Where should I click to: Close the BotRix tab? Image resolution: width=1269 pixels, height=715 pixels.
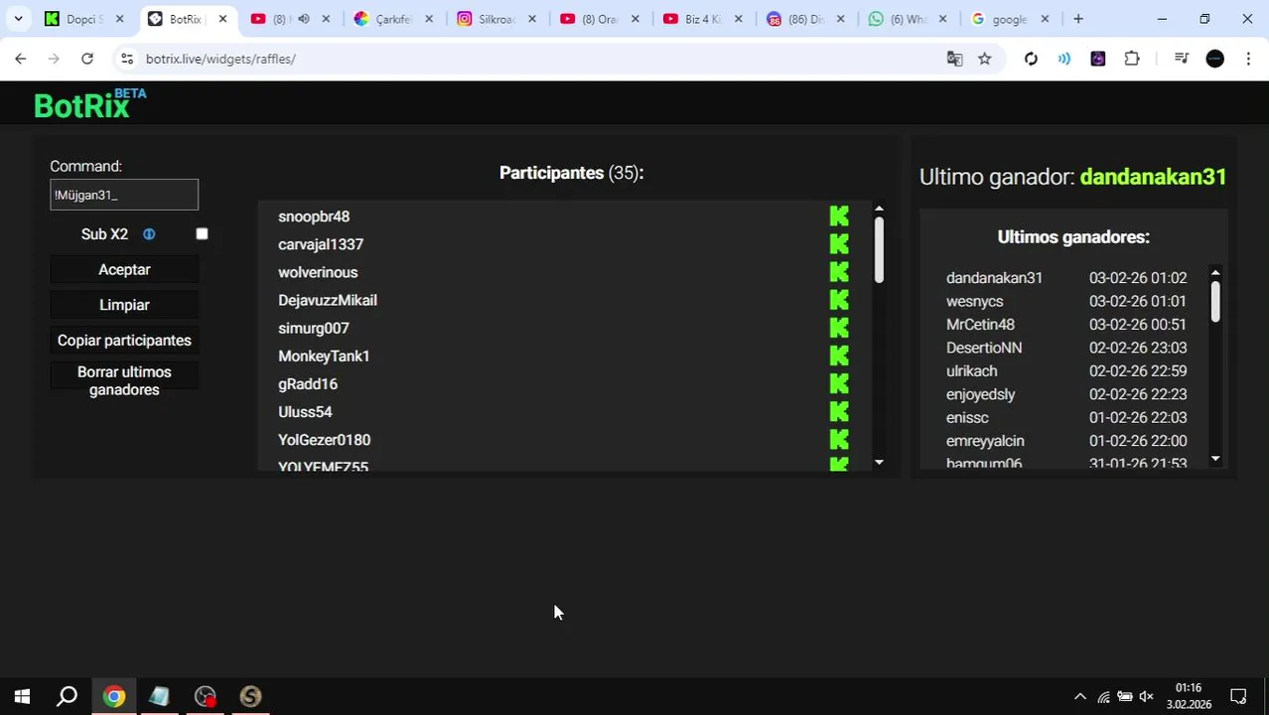point(222,19)
